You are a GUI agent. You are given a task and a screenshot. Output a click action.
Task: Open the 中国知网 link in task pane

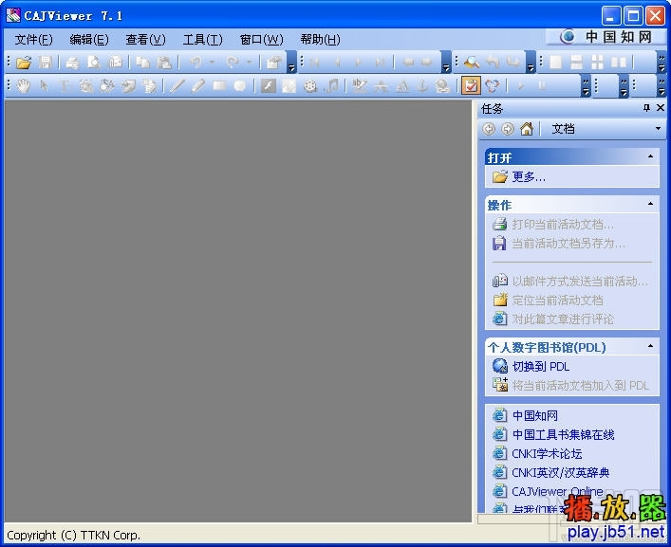click(x=535, y=415)
